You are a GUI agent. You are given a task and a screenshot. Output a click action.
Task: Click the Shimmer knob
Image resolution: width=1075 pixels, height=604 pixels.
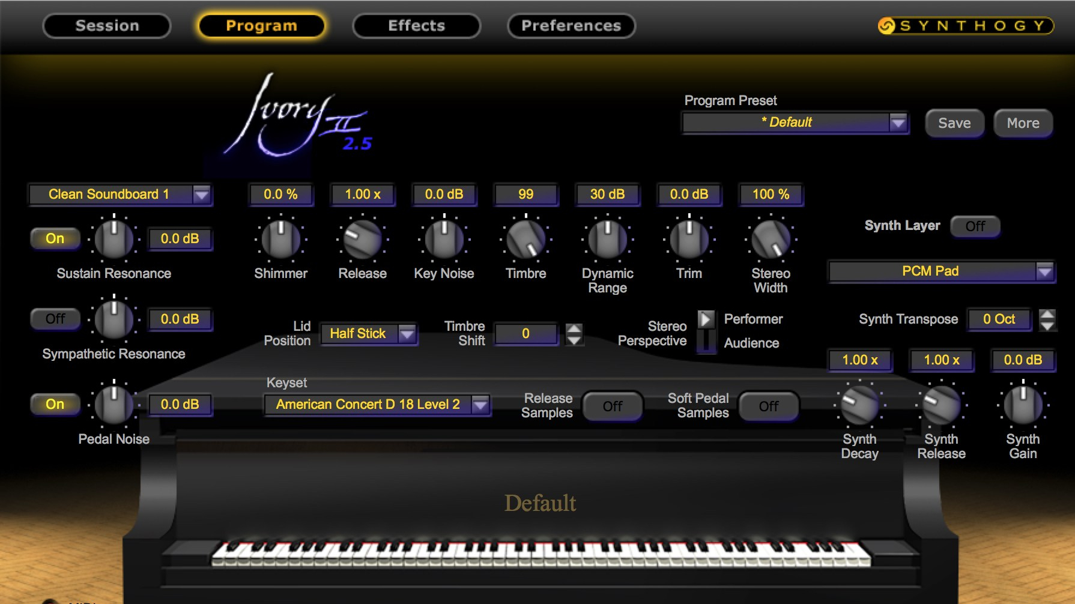(280, 239)
